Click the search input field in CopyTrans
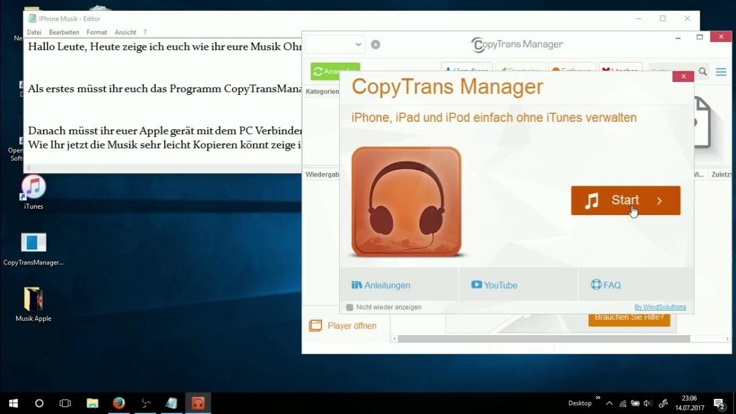 point(672,70)
